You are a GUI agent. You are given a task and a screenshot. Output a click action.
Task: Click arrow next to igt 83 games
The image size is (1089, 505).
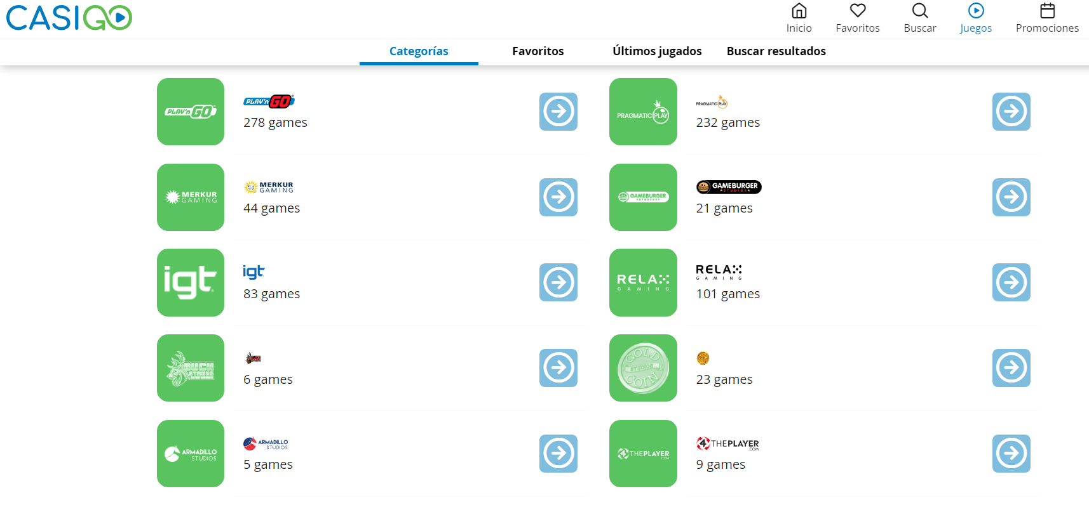point(558,282)
